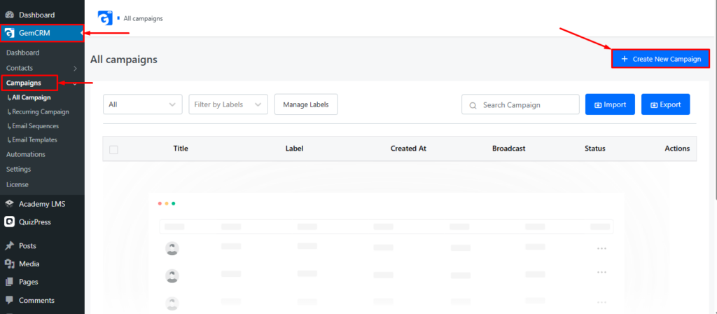Viewport: 717px width, 314px height.
Task: Open the License menu item
Action: 18,184
